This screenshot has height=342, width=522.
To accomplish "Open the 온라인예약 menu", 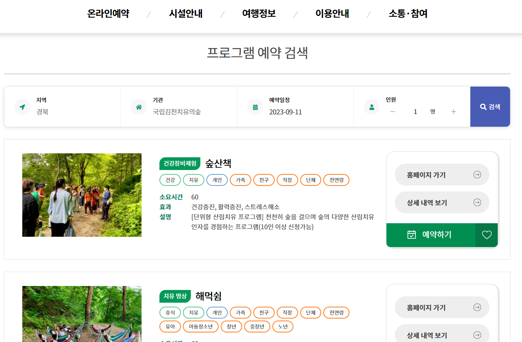I will 108,14.
